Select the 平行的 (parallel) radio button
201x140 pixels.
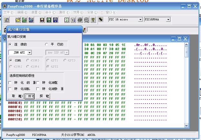(46, 45)
